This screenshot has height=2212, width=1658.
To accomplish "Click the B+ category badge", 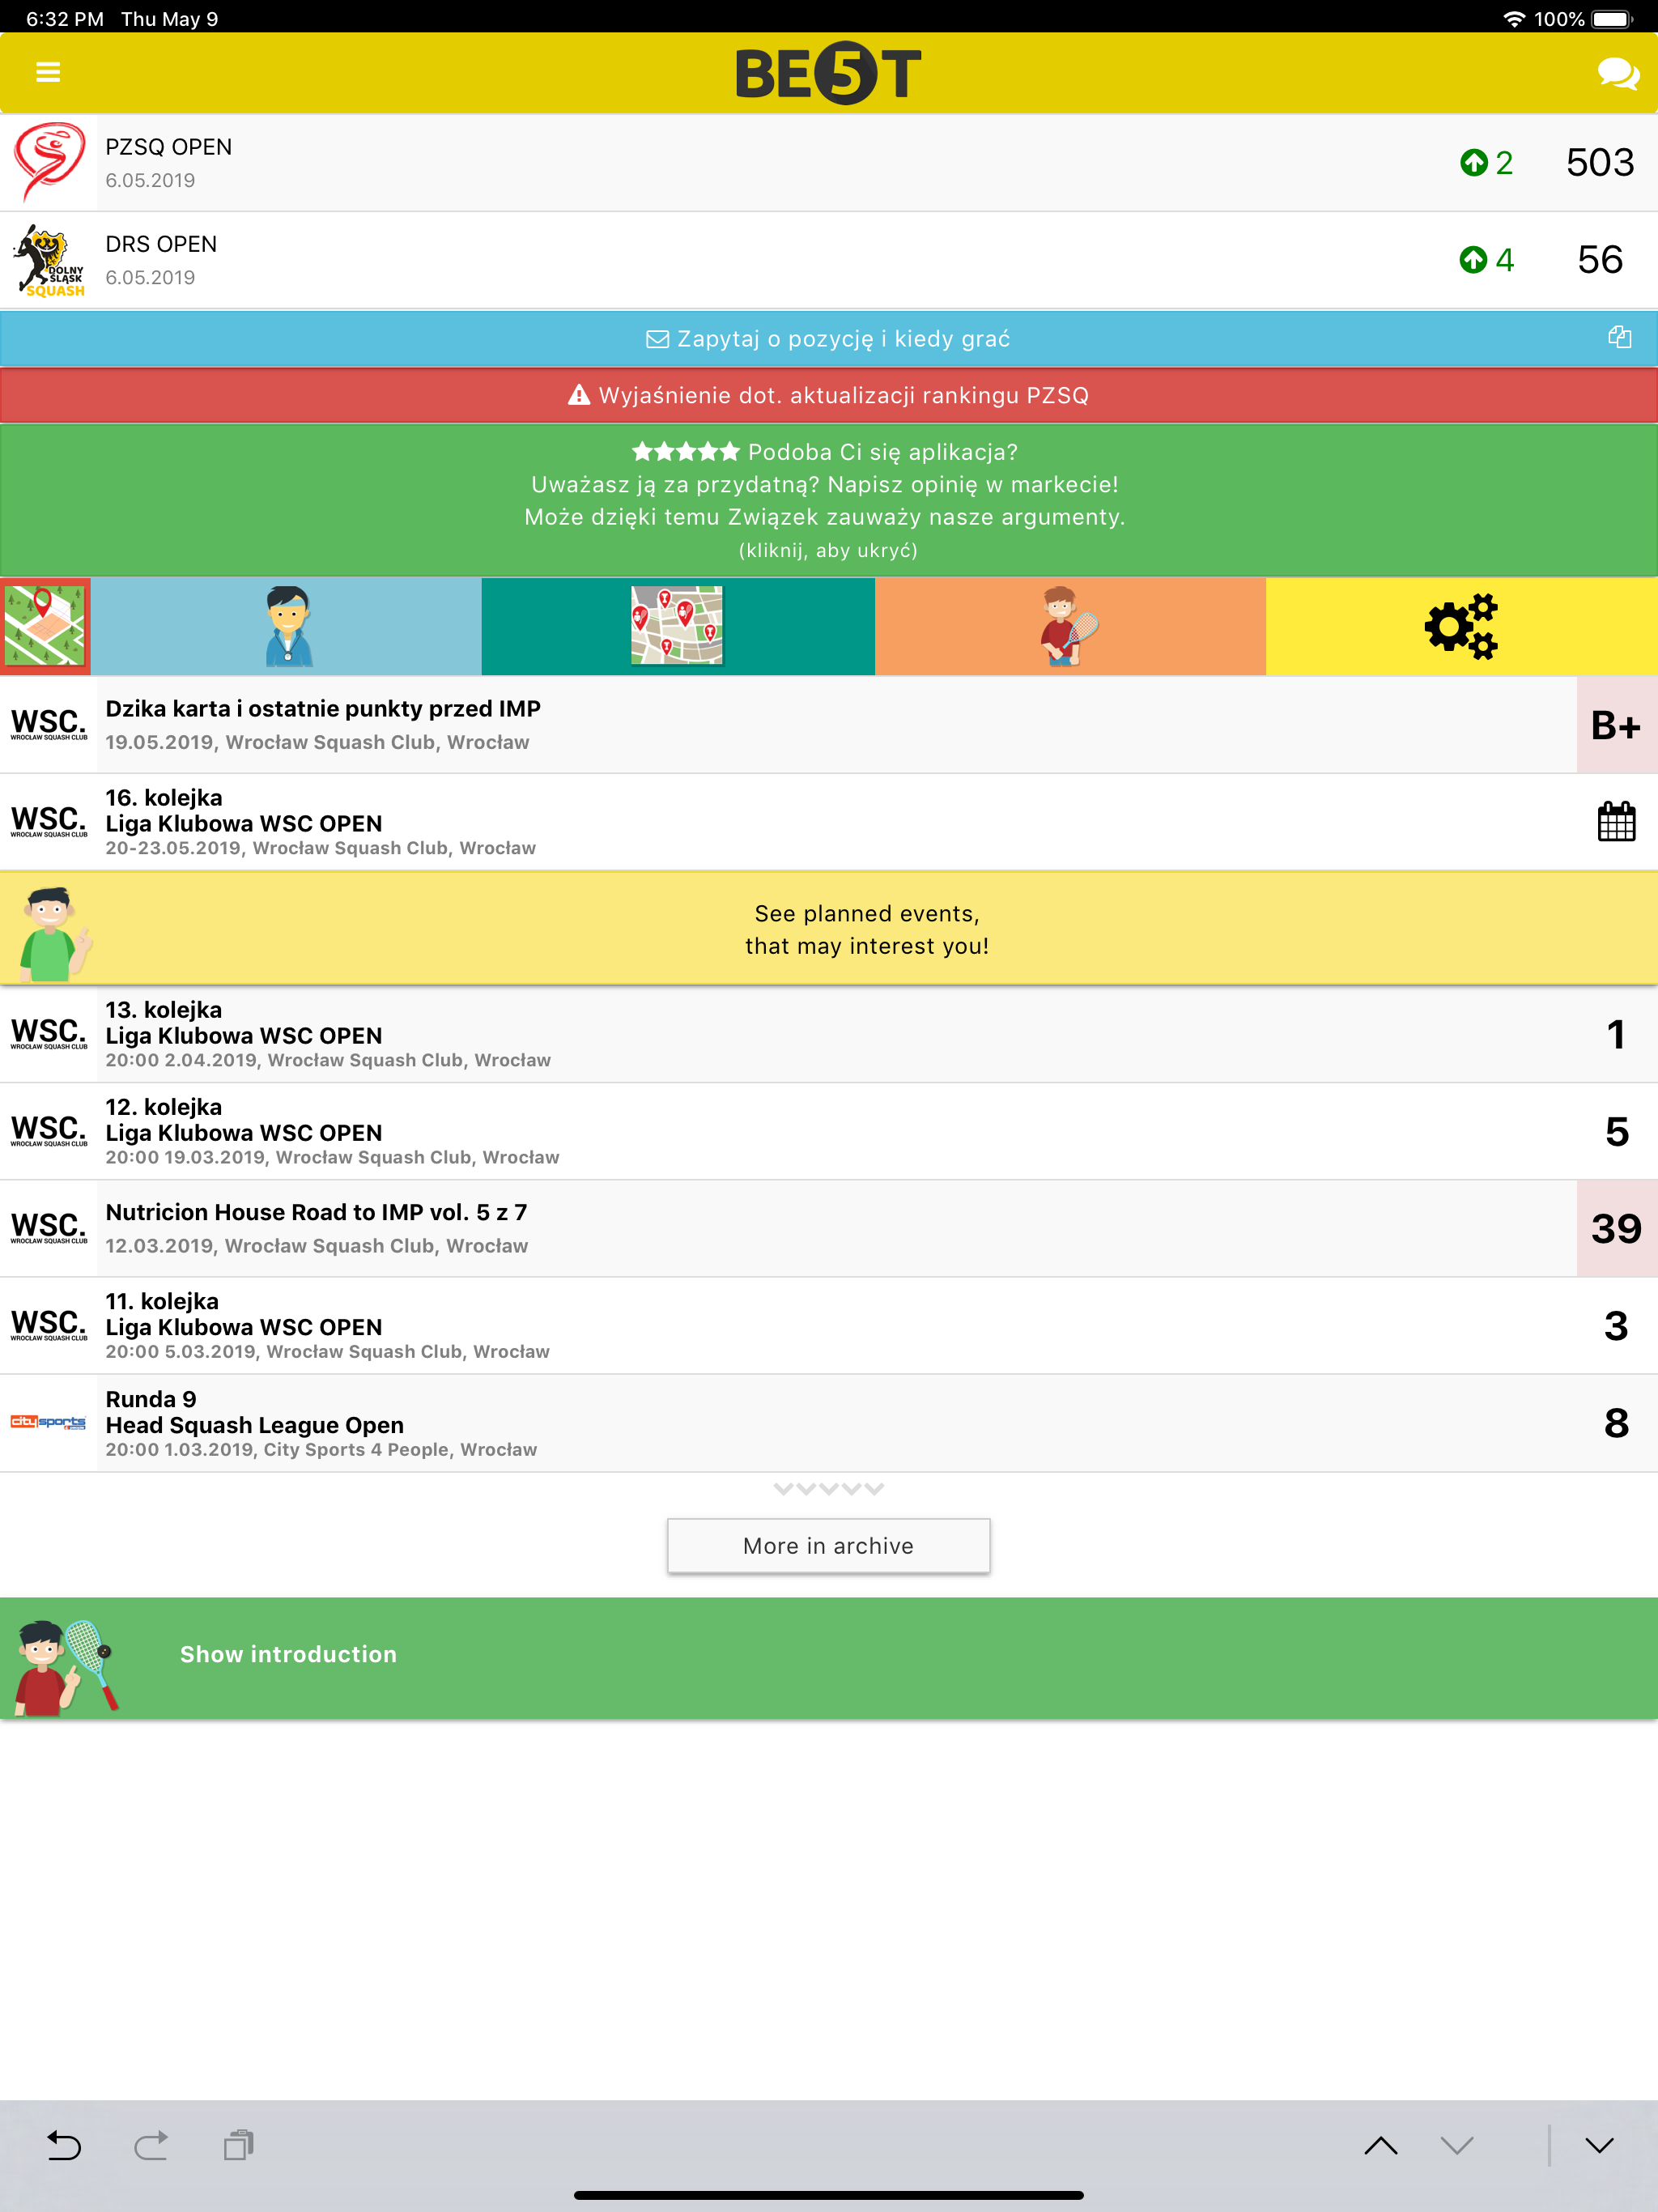I will 1616,725.
